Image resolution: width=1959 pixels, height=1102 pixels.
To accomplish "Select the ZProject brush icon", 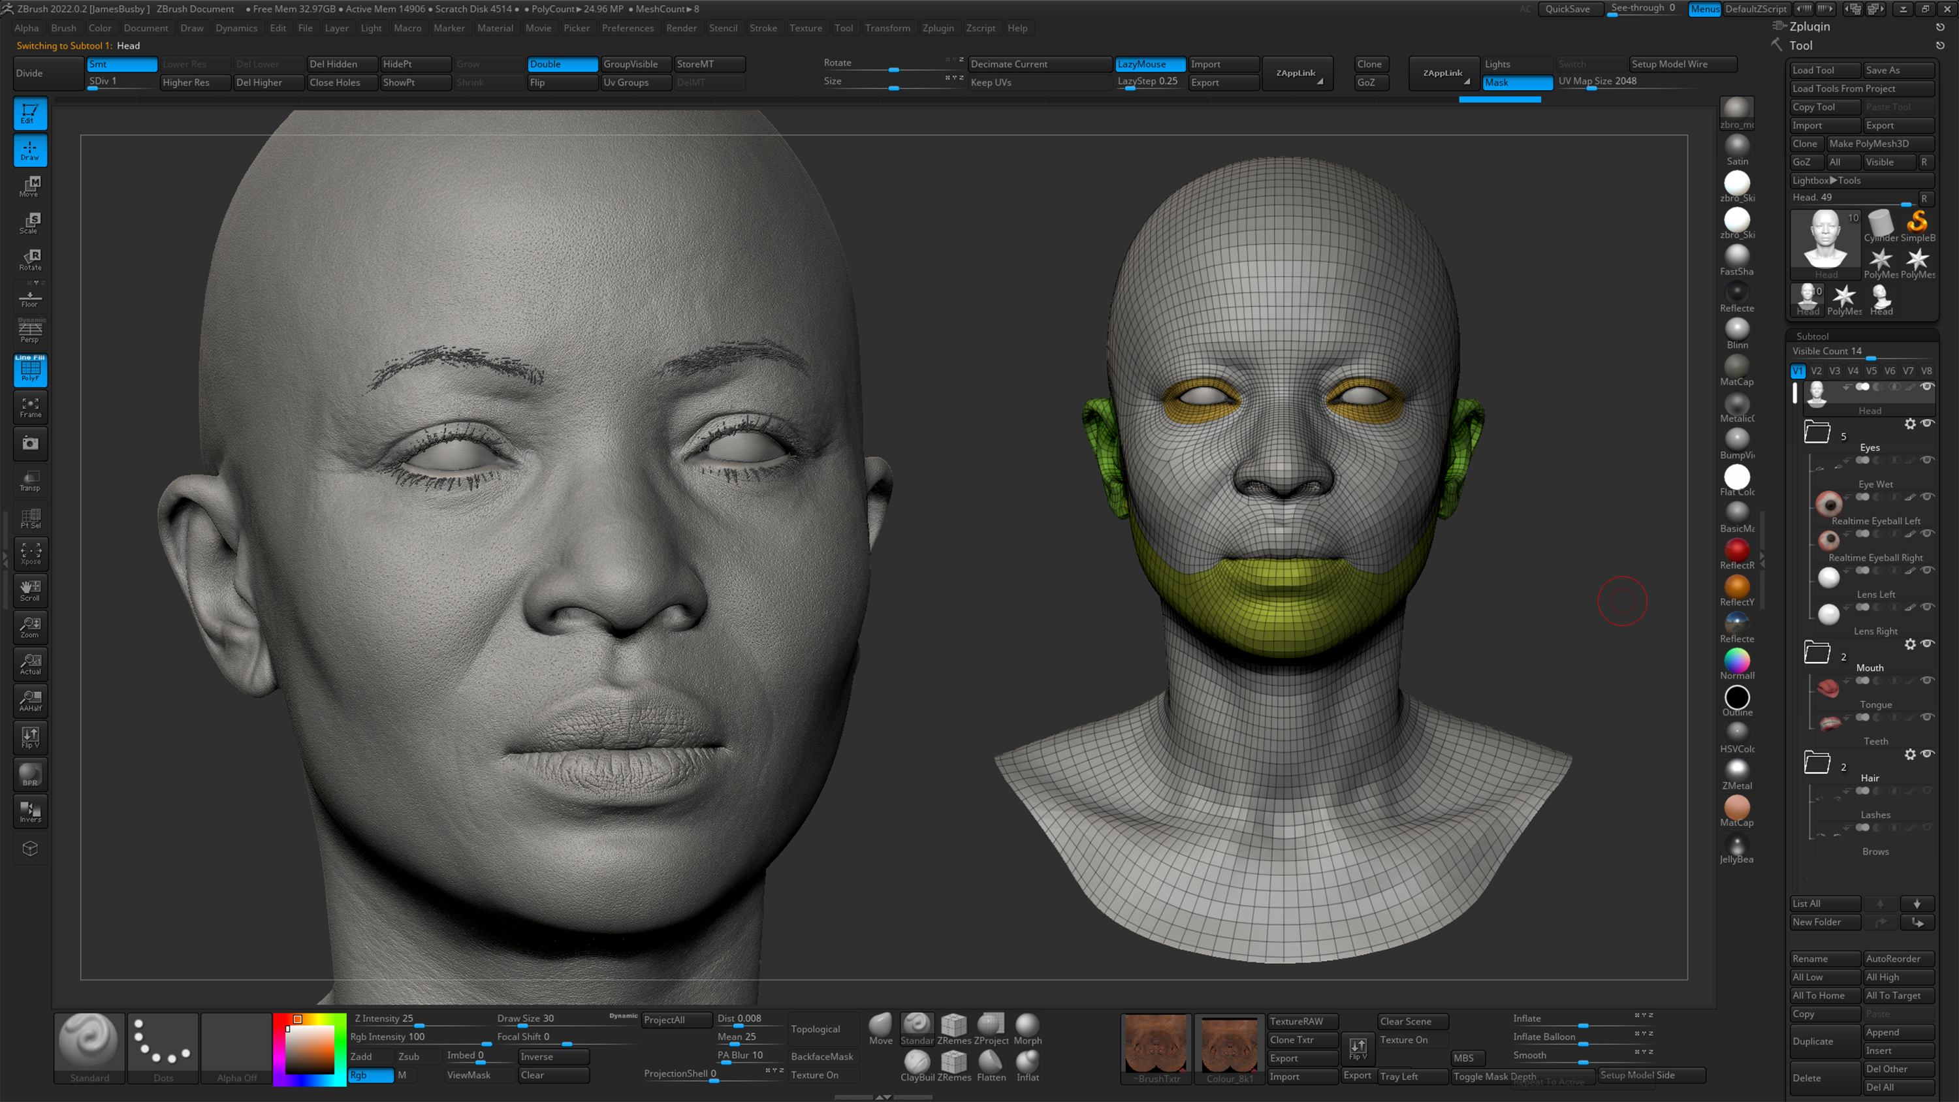I will (990, 1028).
